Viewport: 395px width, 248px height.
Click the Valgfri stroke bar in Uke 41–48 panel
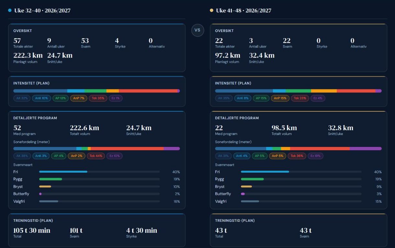pos(301,201)
